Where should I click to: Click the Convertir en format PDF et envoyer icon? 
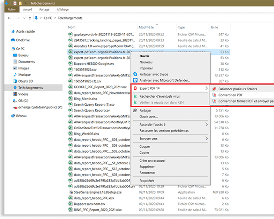coord(214,101)
